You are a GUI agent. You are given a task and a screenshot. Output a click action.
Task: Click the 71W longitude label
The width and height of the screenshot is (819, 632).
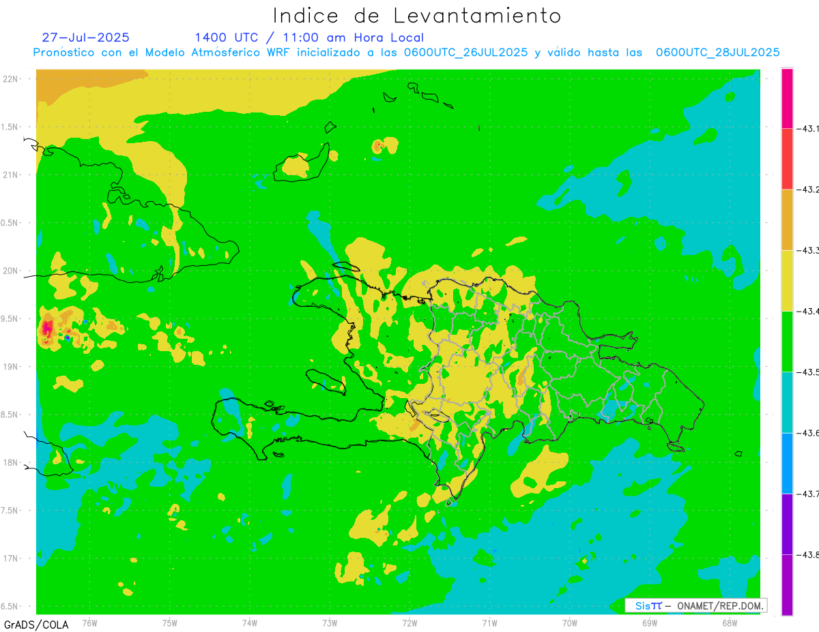click(x=489, y=624)
